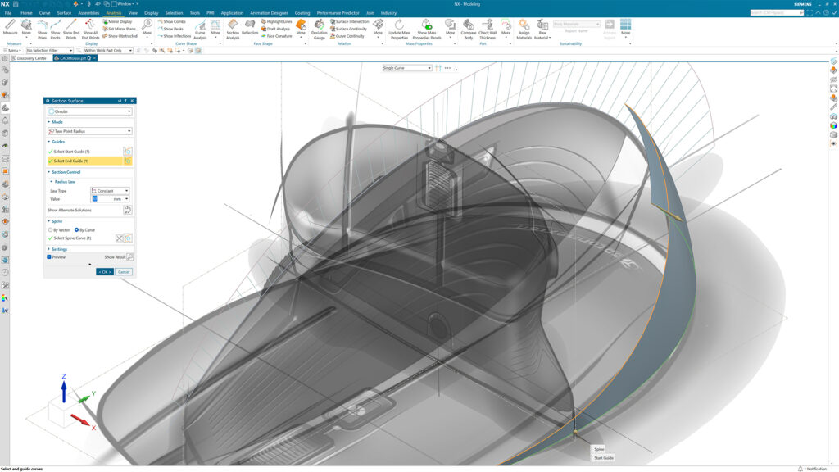Switch to the Surface ribbon tab
This screenshot has width=839, height=472.
click(64, 13)
